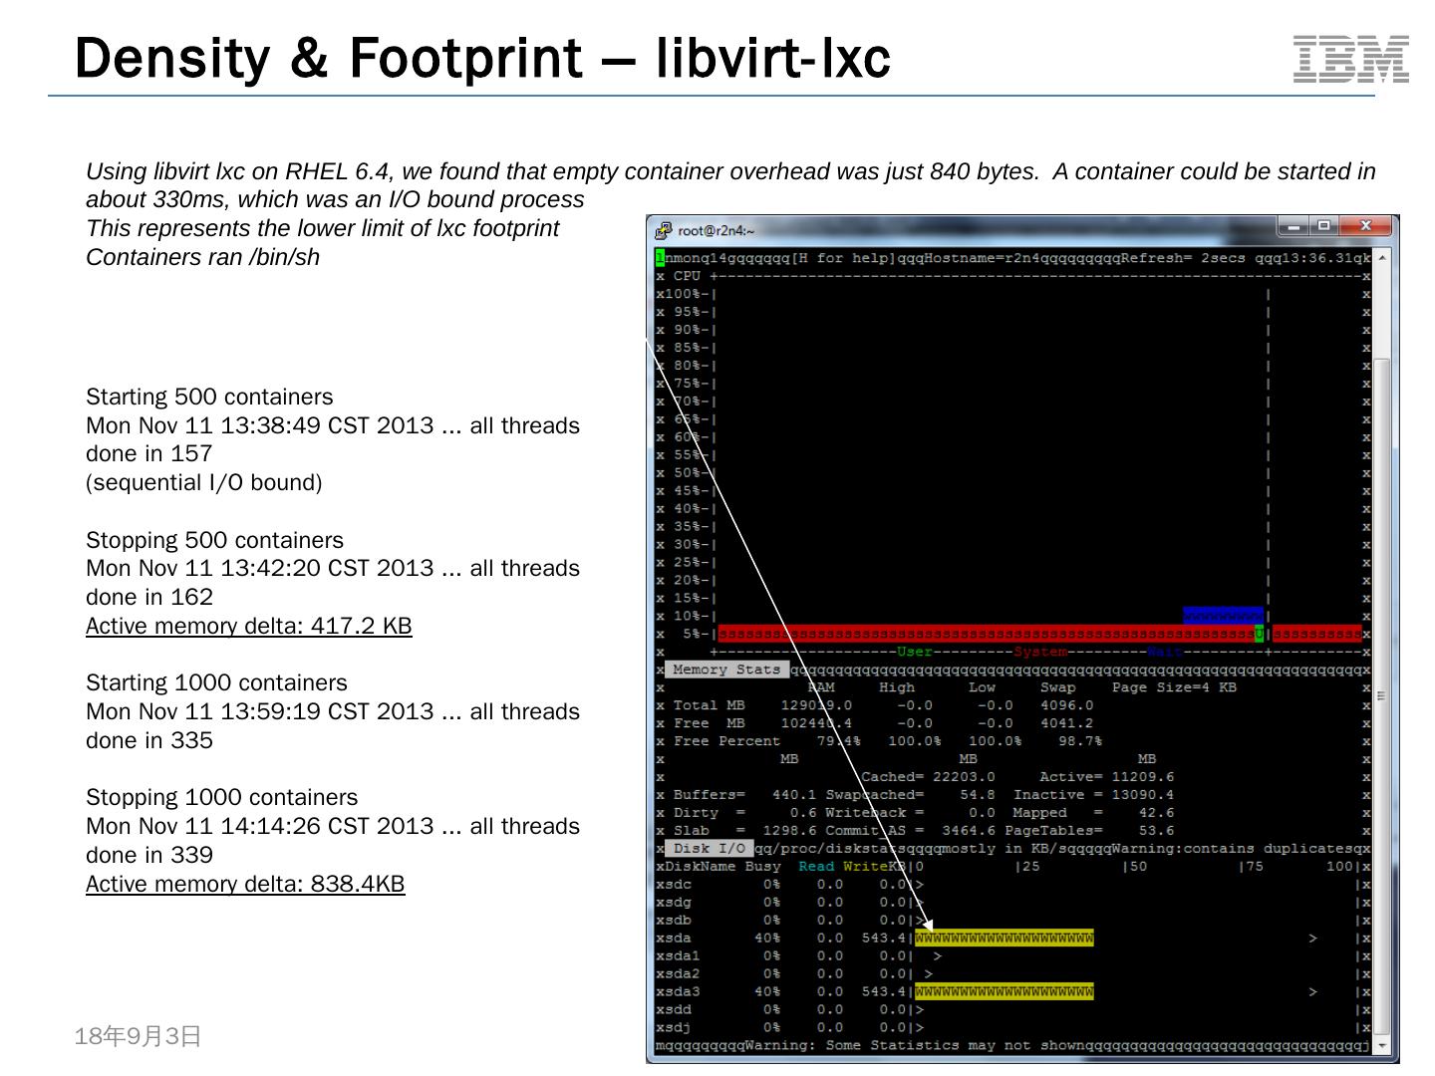This screenshot has height=1076, width=1435.
Task: Click the IBM logo
Action: [x=1351, y=59]
